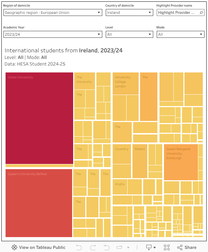Click the Tableau logo icon
This screenshot has width=208, height=252.
14,247
